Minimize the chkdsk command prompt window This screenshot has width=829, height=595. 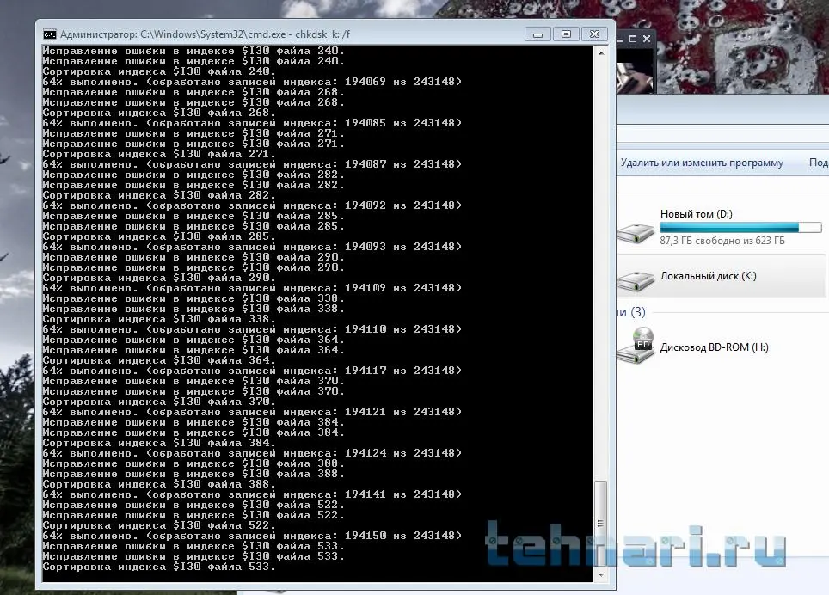click(537, 34)
